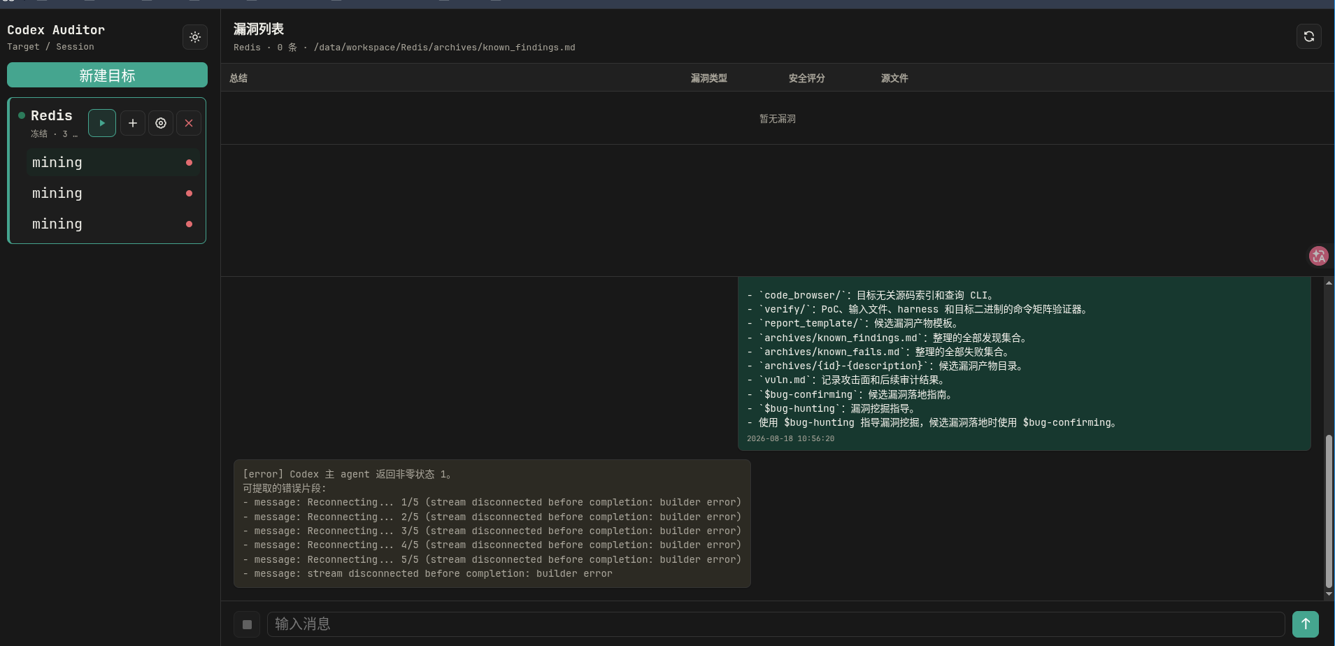Image resolution: width=1335 pixels, height=646 pixels.
Task: Run the Redis target with the play button
Action: [x=102, y=123]
